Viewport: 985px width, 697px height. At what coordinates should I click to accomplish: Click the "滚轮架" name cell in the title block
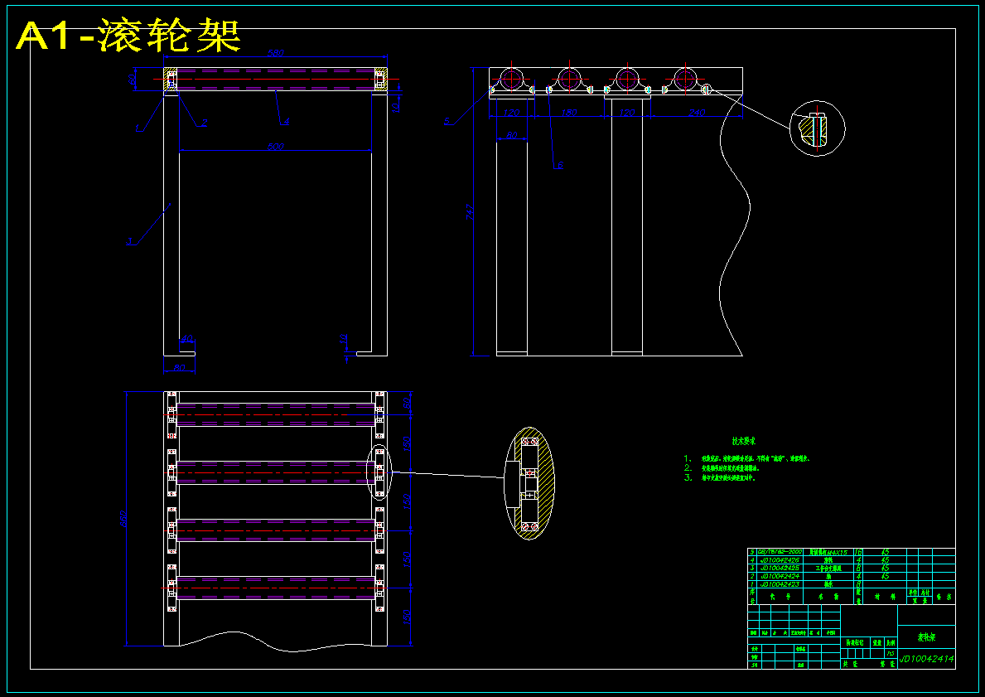click(926, 636)
